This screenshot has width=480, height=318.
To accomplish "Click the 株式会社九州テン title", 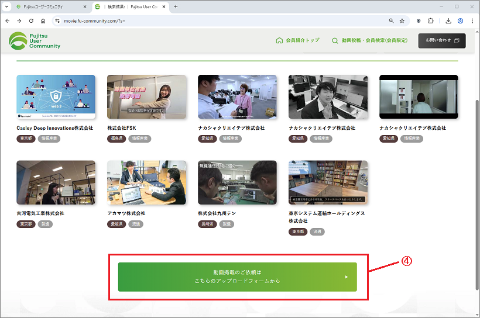I will pos(217,213).
